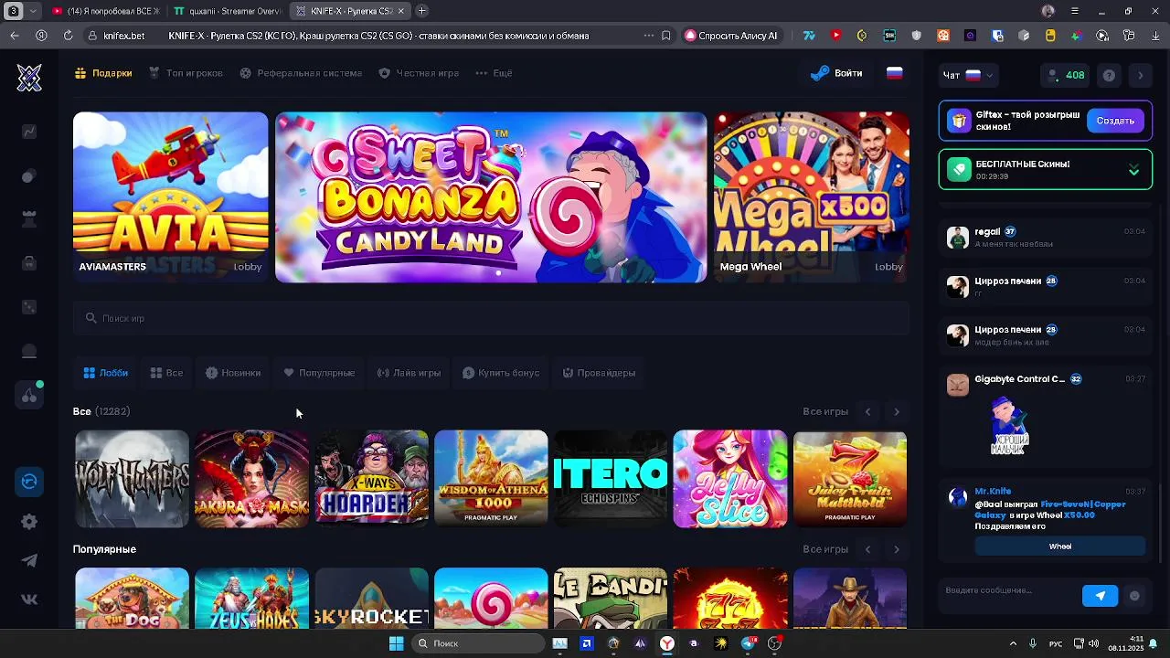Open the VK link in sidebar
1170x658 pixels.
(x=29, y=600)
